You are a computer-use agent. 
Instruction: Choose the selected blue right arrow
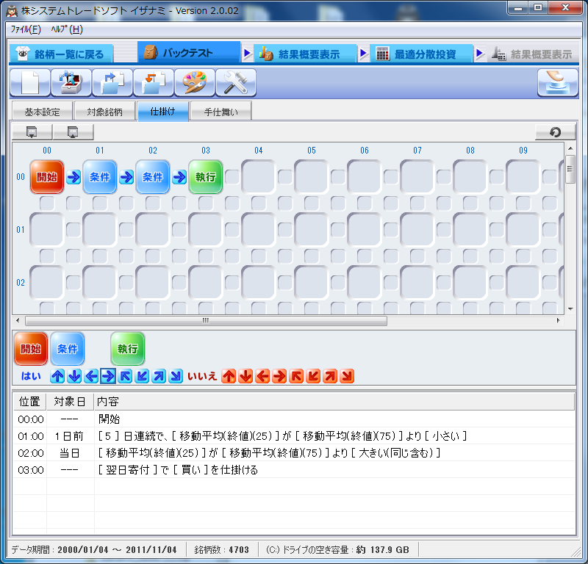[x=108, y=376]
